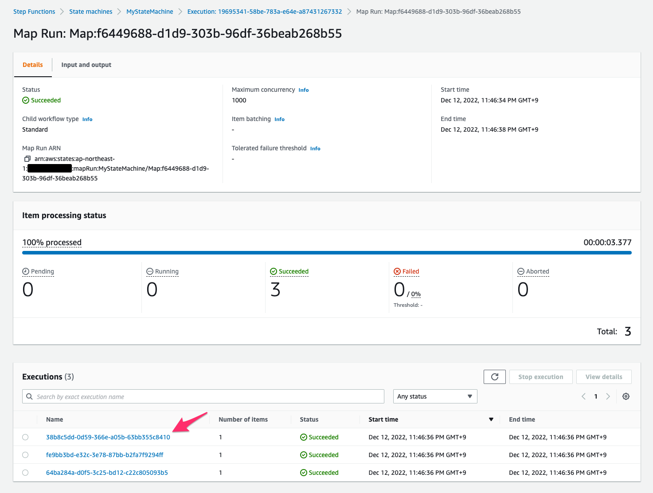Switch to the Input and output tab
Screen dimensions: 653x493
pyautogui.click(x=86, y=65)
